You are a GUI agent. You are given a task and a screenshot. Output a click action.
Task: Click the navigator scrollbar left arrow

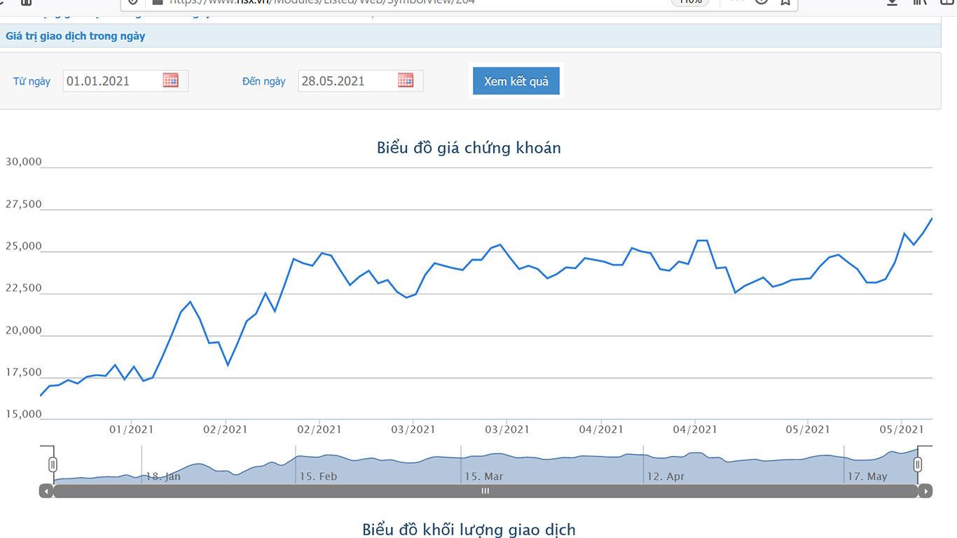[46, 491]
